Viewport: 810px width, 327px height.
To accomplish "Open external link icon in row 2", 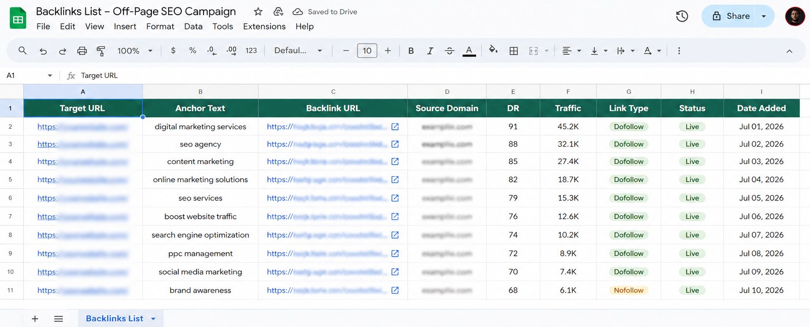I will [x=395, y=127].
